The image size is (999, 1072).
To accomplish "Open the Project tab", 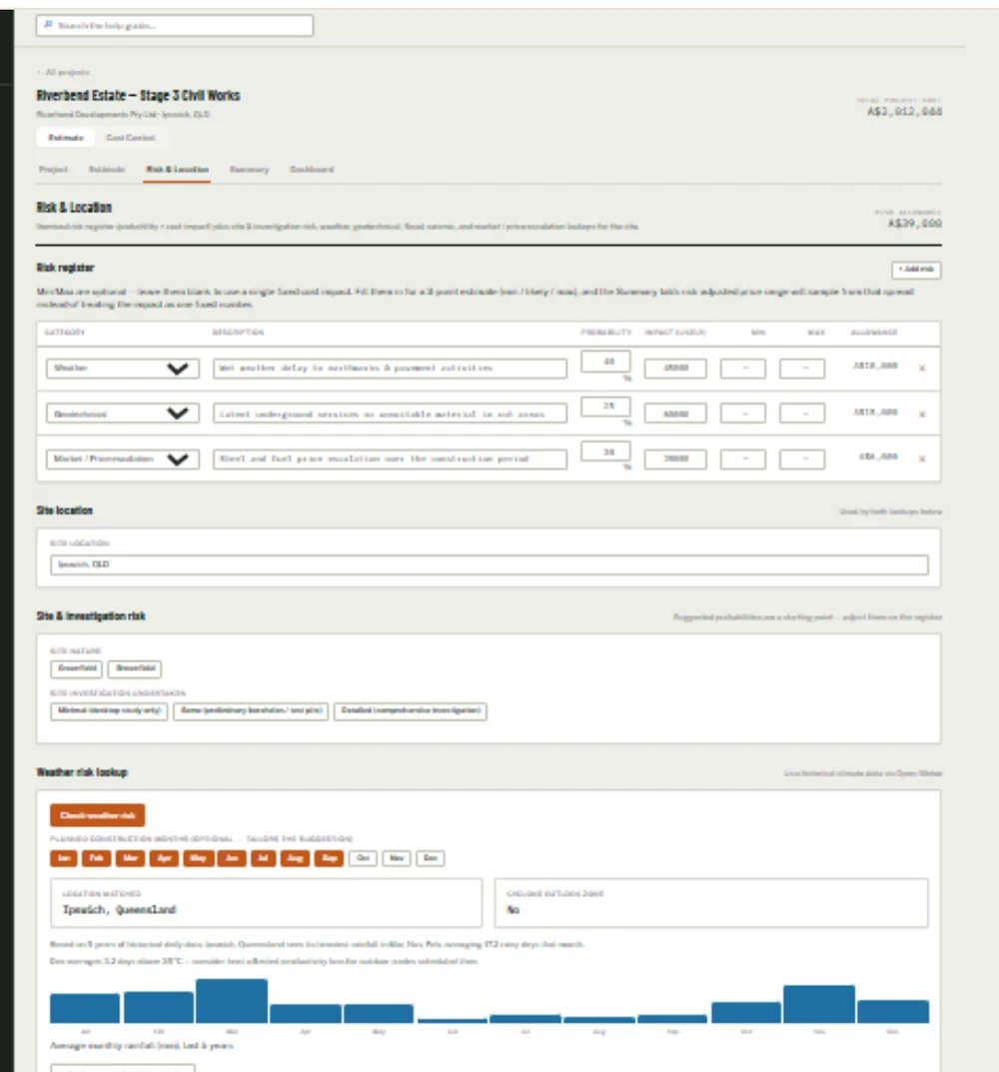I will [x=53, y=169].
